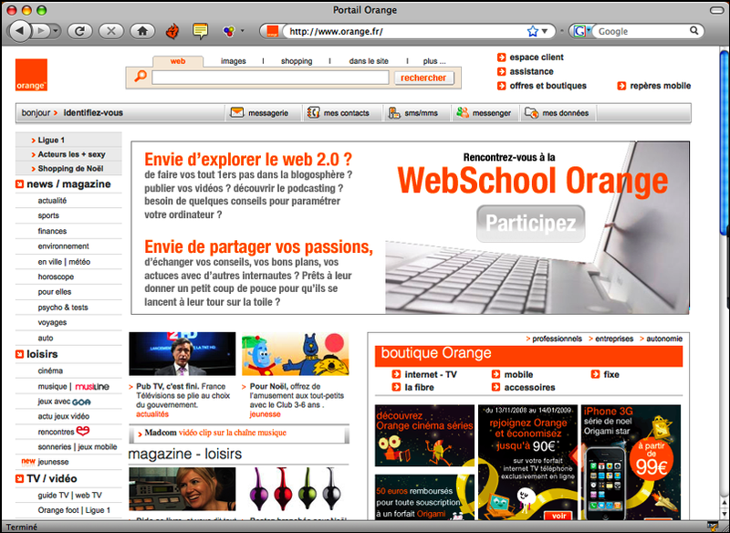The height and width of the screenshot is (533, 730).
Task: Click arrow icon beside news / magazine heading
Action: coord(19,183)
